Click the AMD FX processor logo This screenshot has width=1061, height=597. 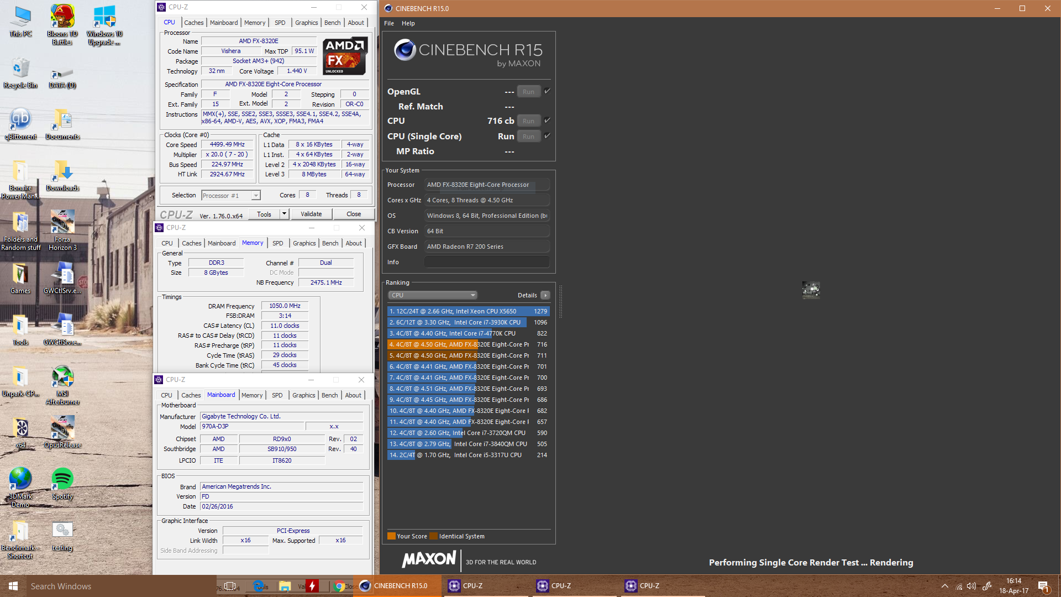(x=344, y=56)
